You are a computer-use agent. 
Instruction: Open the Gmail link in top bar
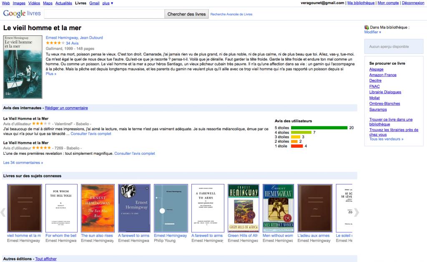click(x=94, y=3)
